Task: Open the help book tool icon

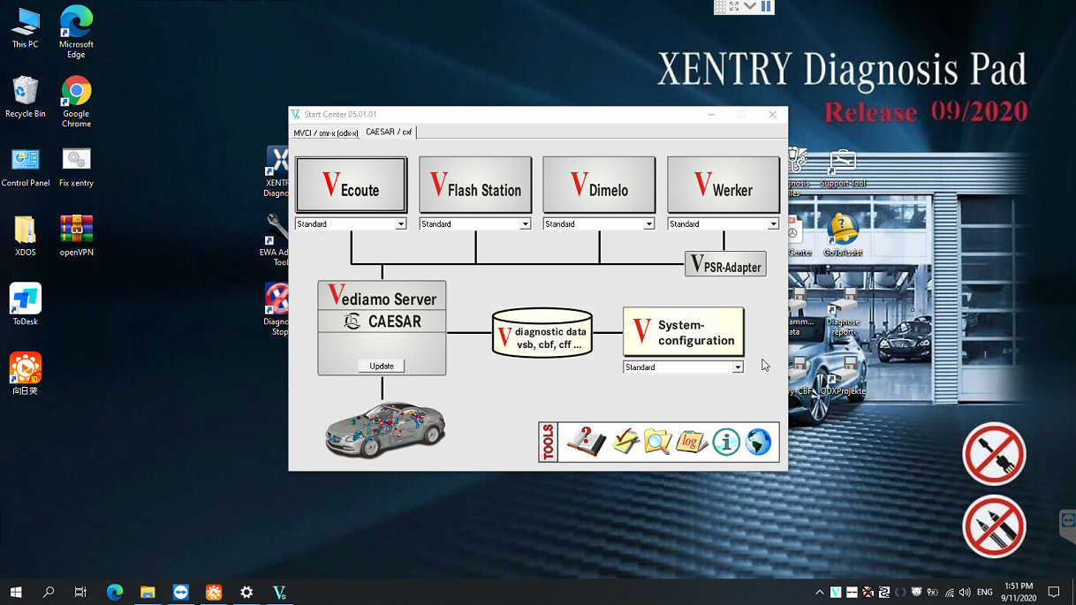Action: tap(587, 441)
